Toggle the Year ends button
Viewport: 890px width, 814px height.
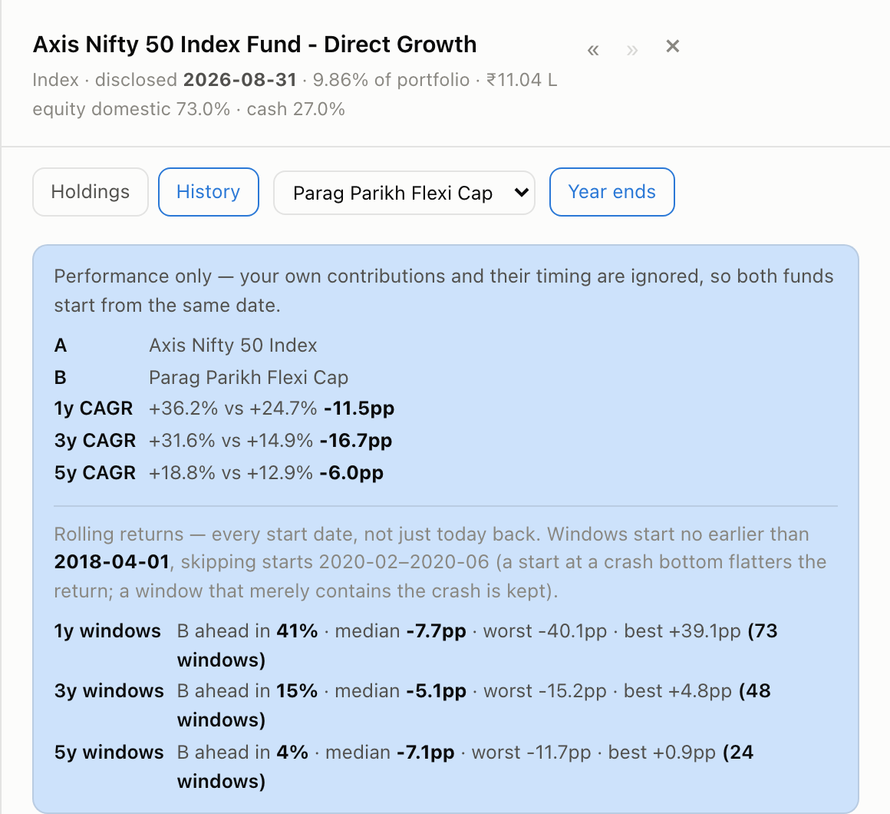coord(612,192)
